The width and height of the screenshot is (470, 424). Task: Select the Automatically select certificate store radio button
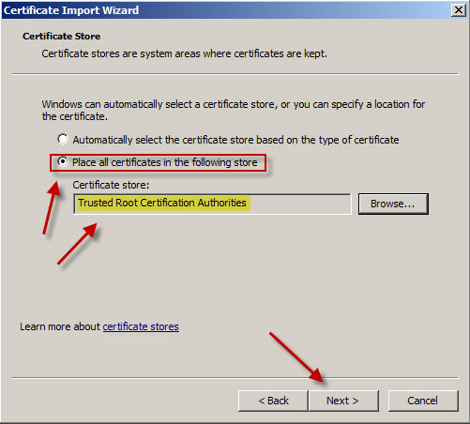tap(63, 139)
